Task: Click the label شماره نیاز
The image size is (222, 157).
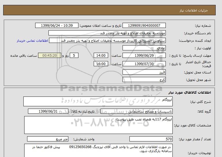Action: point(203,26)
